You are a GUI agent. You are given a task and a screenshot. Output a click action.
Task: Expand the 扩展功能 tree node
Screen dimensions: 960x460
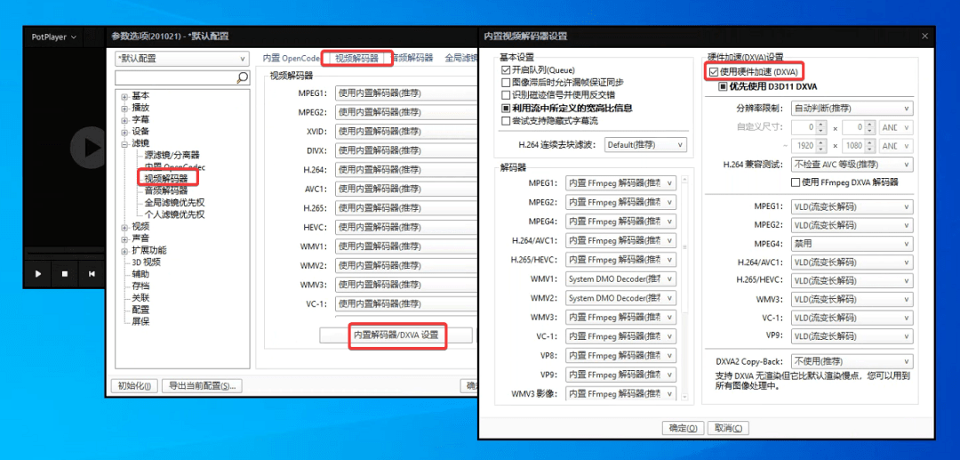[x=124, y=251]
